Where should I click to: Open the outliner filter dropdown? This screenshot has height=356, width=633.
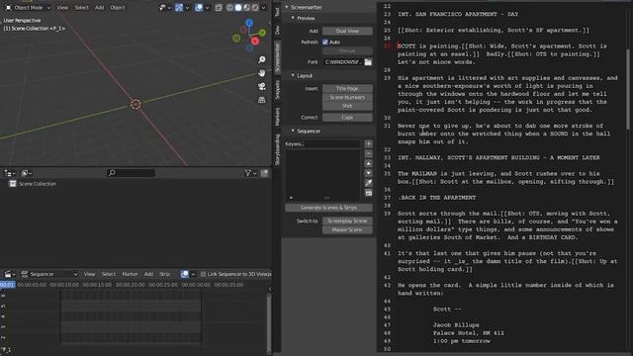(x=250, y=173)
